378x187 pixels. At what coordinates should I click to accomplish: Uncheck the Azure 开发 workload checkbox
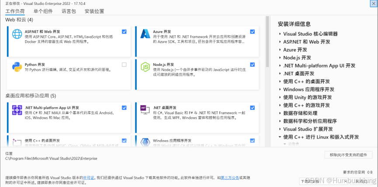pyautogui.click(x=253, y=31)
